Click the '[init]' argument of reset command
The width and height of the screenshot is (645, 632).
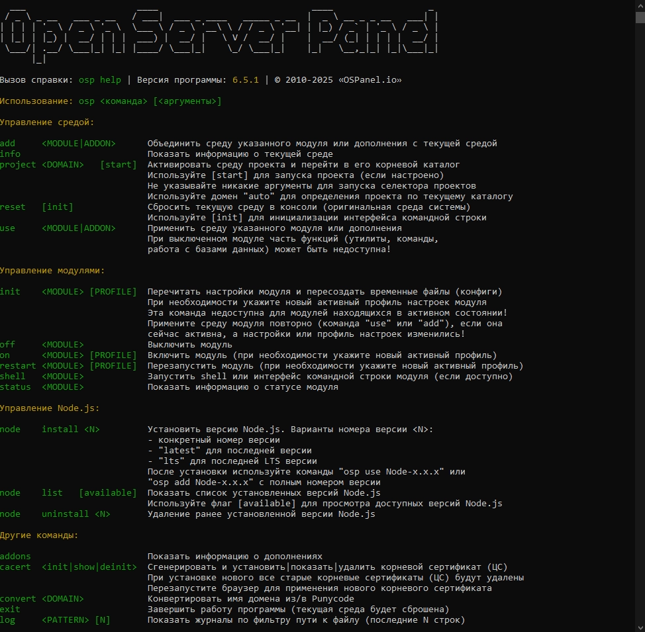58,207
